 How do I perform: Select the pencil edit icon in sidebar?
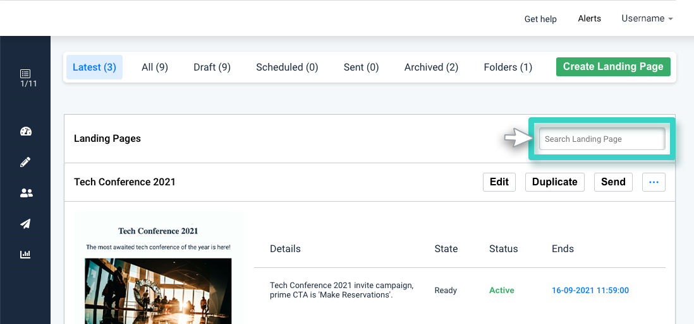[26, 162]
